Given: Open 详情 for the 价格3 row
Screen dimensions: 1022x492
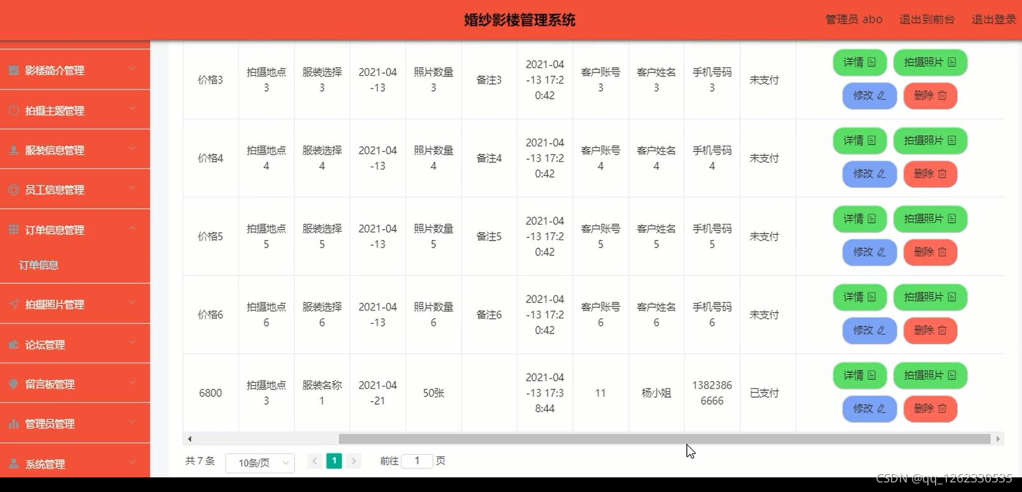Looking at the screenshot, I should pyautogui.click(x=859, y=62).
